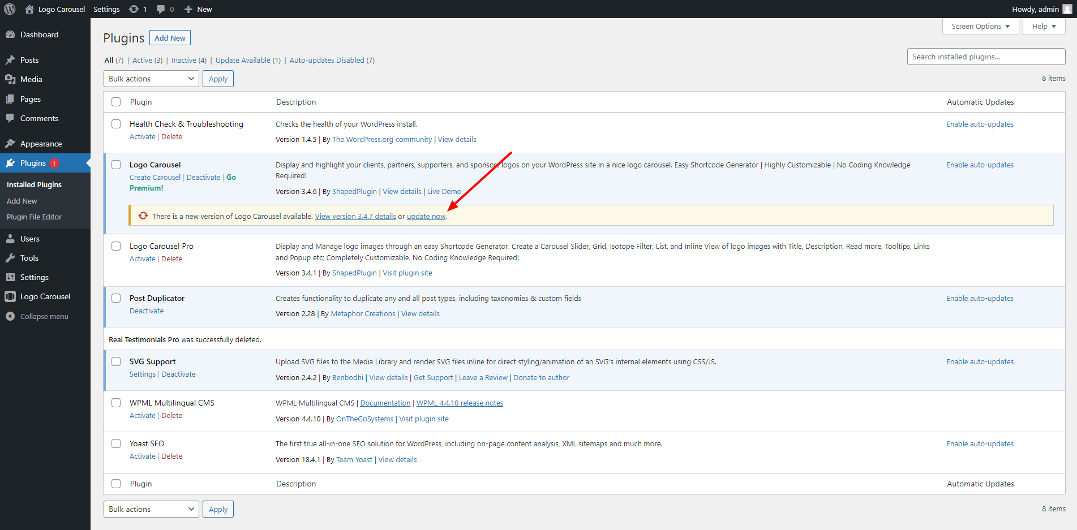Image resolution: width=1077 pixels, height=530 pixels.
Task: Focus the Search installed plugins field
Action: 986,57
